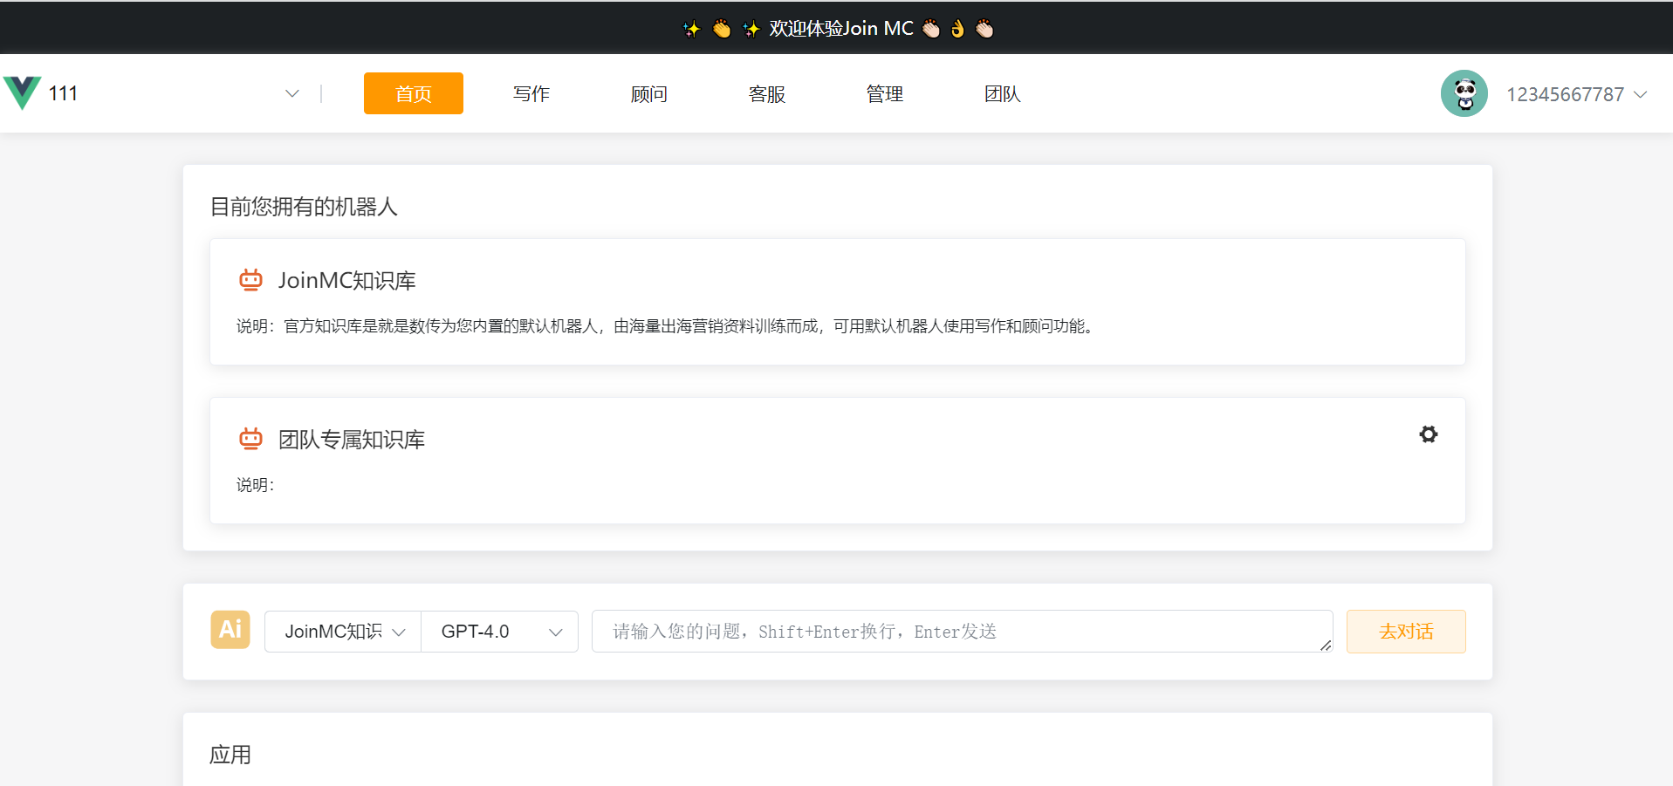Open the 团队 tab
The image size is (1673, 786).
click(x=1002, y=93)
